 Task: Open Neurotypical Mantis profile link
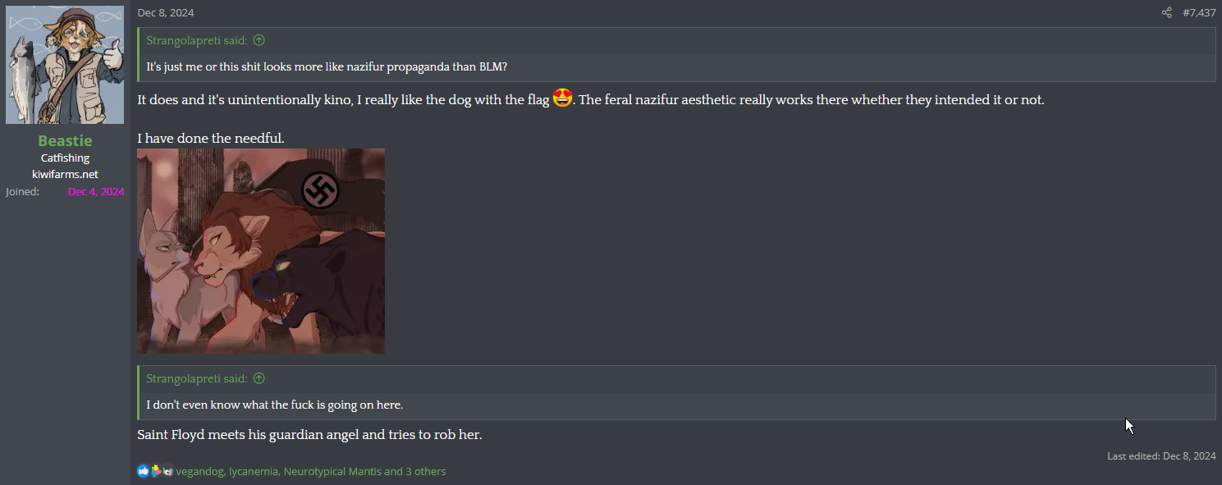point(332,471)
